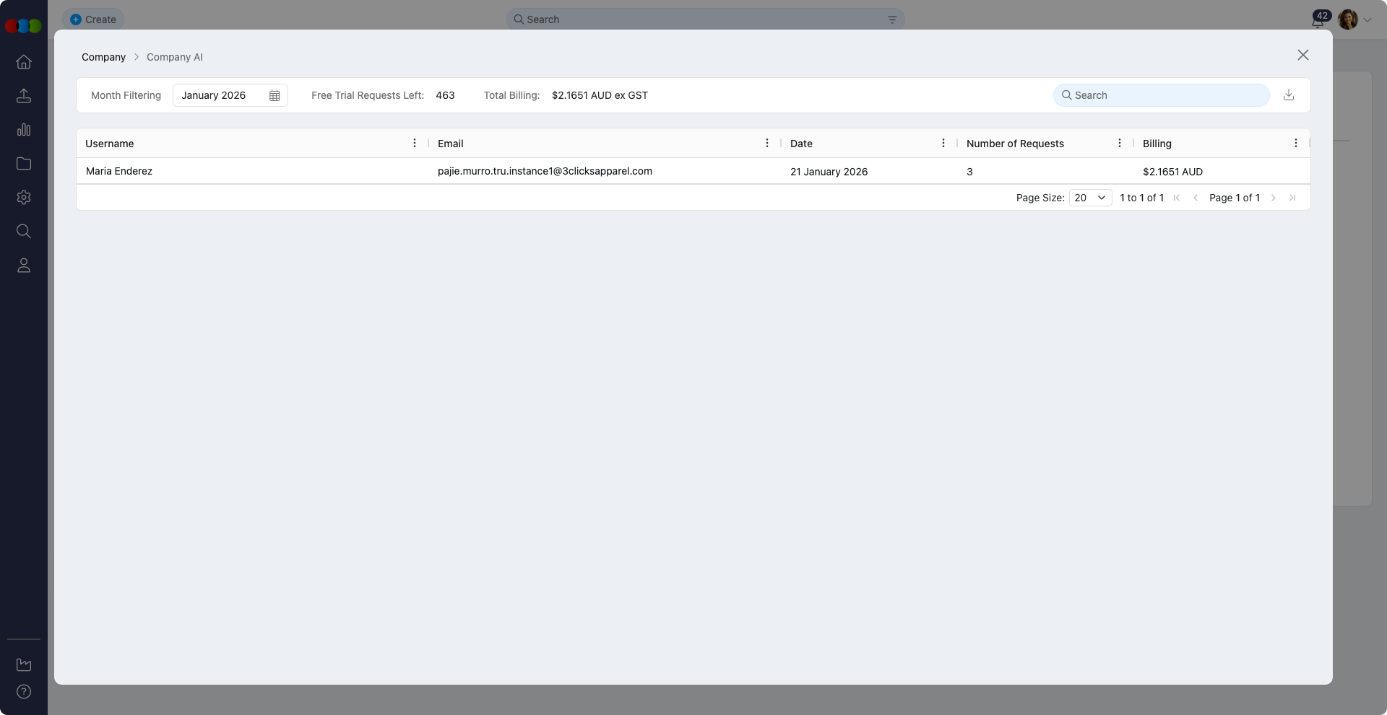The image size is (1387, 715).
Task: Open the Username column options menu
Action: tap(414, 142)
